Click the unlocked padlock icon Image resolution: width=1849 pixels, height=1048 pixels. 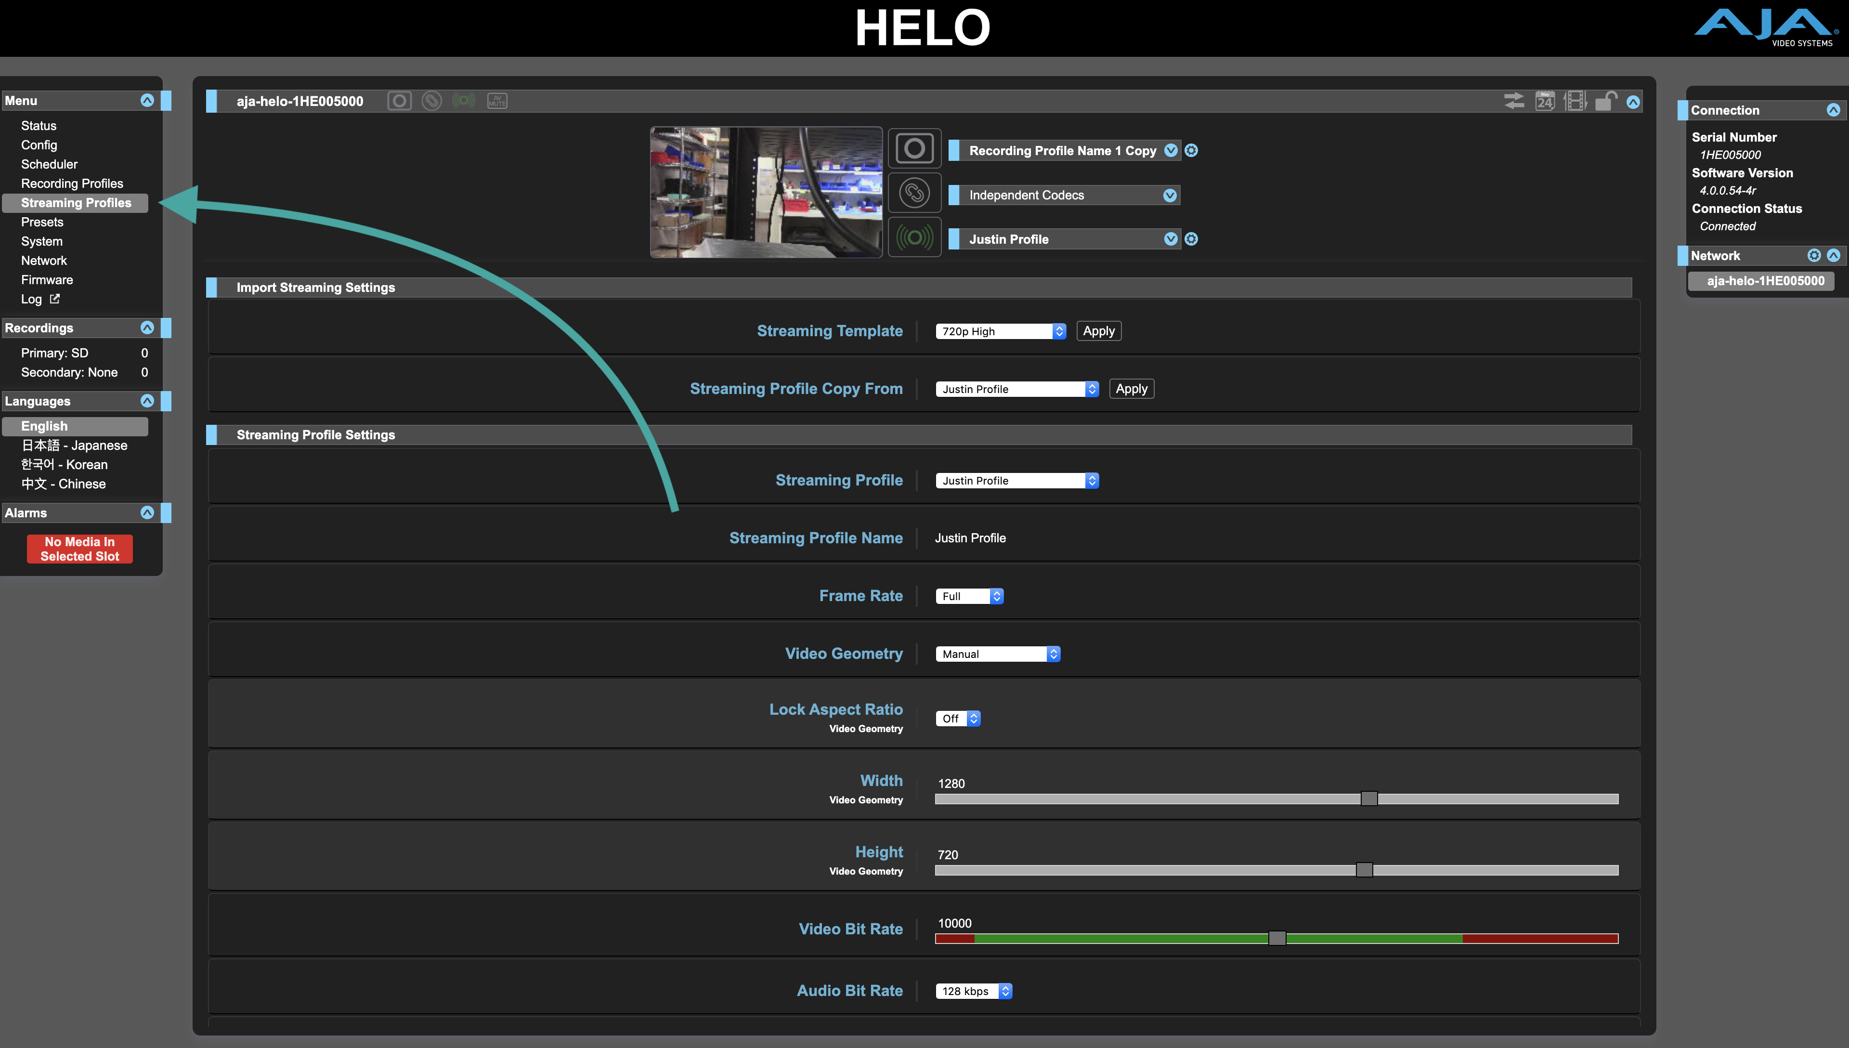pos(1605,102)
